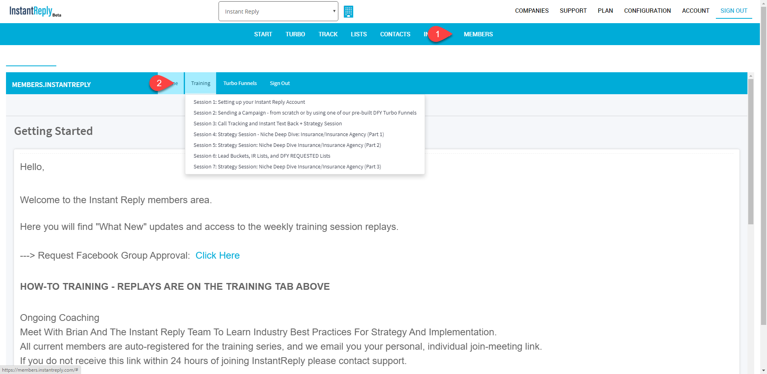Open Session 1: Setting up your Instant Reply Account
This screenshot has height=374, width=767.
point(249,102)
